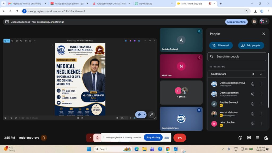Click microphone-in-use indicator in address bar
The width and height of the screenshot is (272, 153).
[24, 11]
